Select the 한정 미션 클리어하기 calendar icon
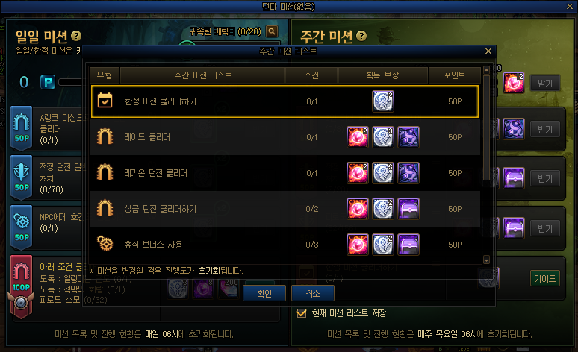This screenshot has width=578, height=352. click(x=105, y=101)
